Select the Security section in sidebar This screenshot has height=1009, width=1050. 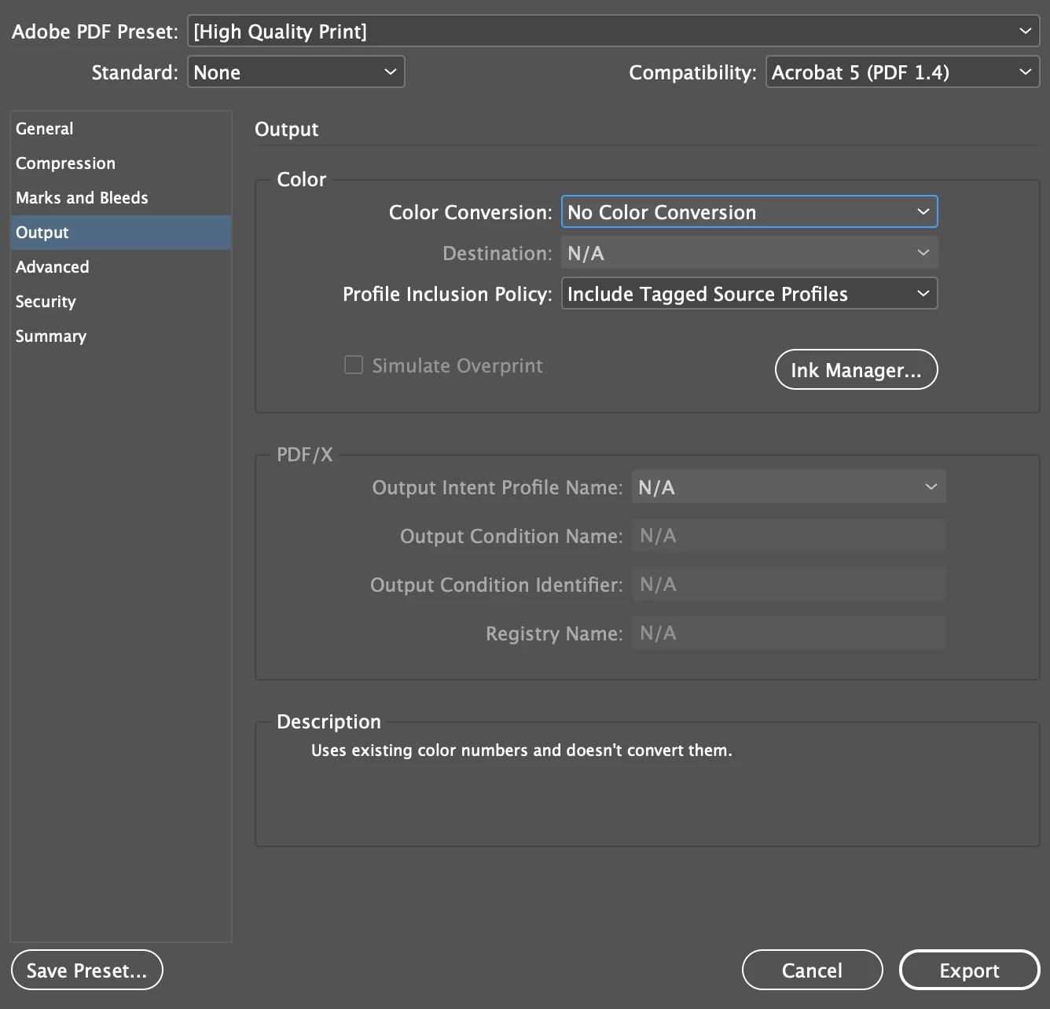[121, 302]
